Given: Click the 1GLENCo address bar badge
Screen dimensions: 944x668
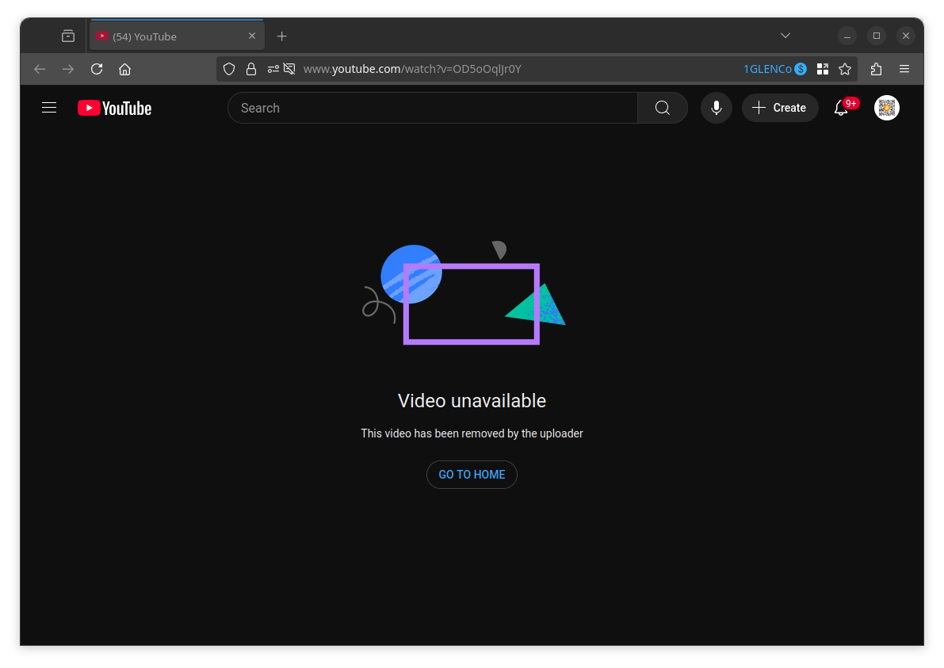Looking at the screenshot, I should coord(775,69).
